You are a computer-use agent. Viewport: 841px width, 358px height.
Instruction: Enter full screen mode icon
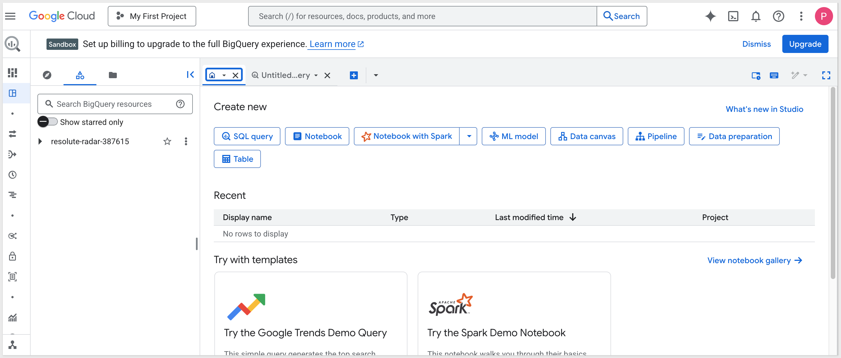[826, 76]
